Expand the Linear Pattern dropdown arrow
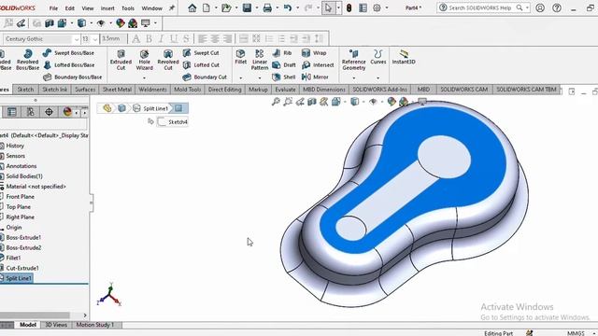Viewport: 598px width, 336px height. click(x=260, y=77)
